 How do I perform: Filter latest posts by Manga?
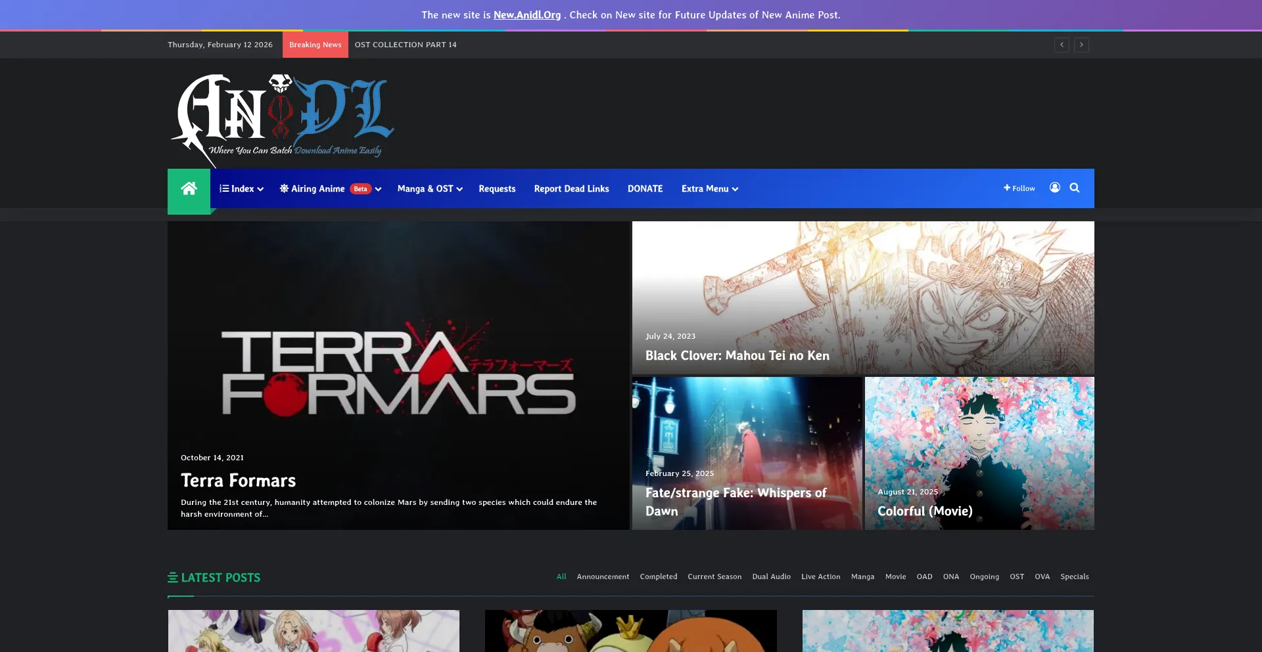click(x=862, y=576)
